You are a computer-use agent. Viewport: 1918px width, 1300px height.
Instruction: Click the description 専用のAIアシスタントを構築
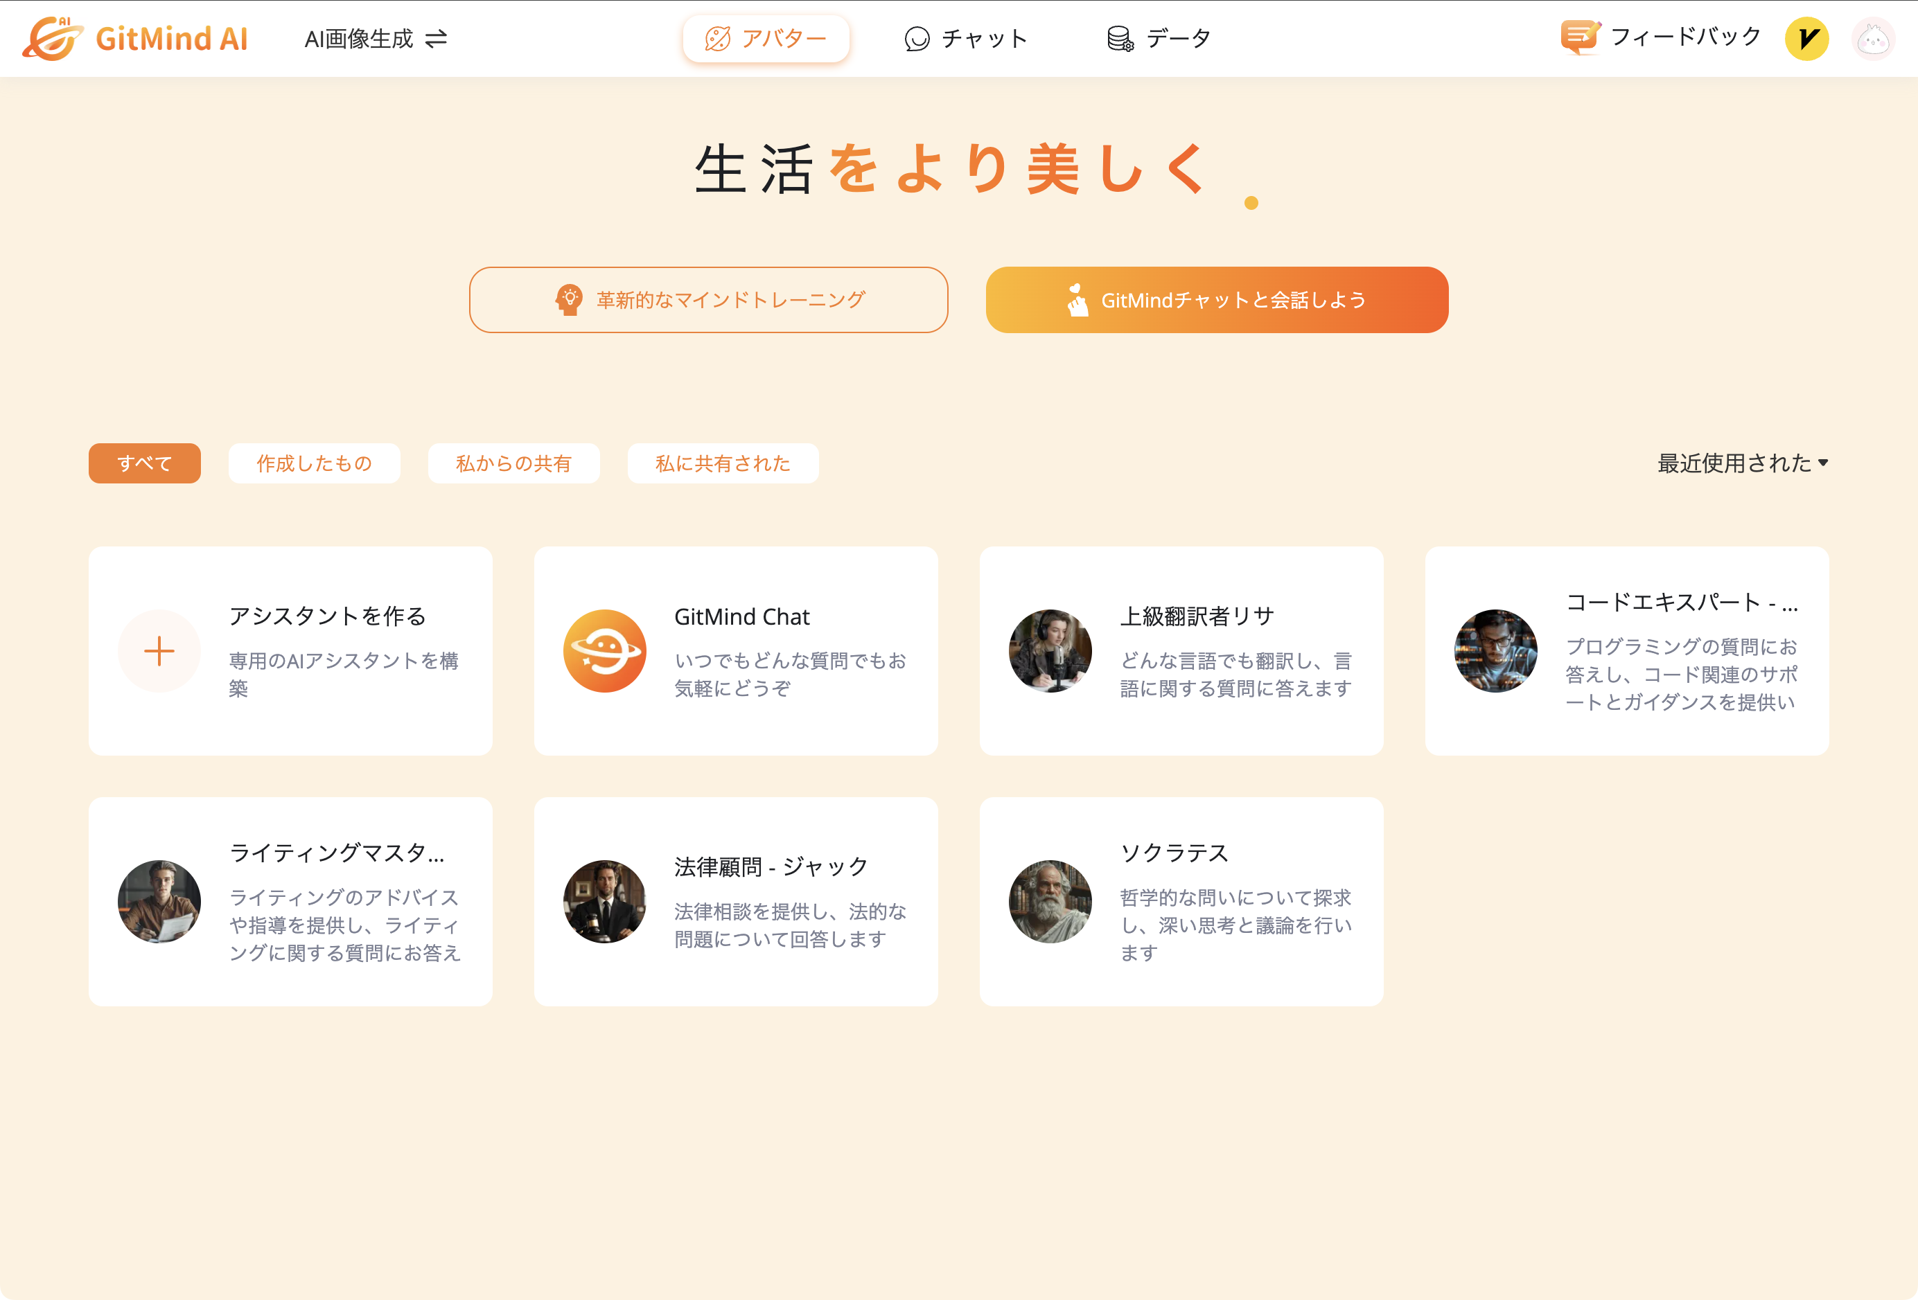[x=344, y=674]
